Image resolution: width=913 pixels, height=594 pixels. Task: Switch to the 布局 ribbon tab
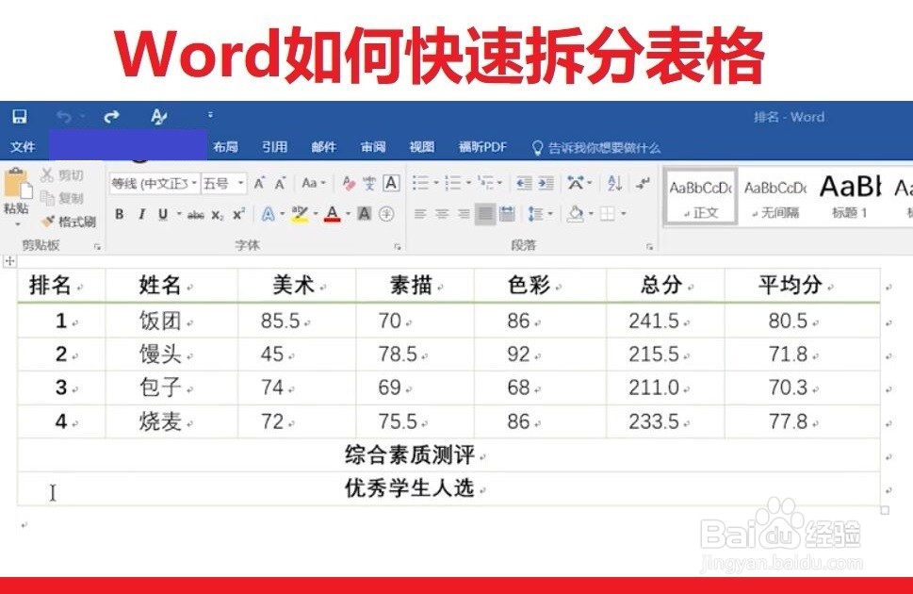pyautogui.click(x=225, y=147)
